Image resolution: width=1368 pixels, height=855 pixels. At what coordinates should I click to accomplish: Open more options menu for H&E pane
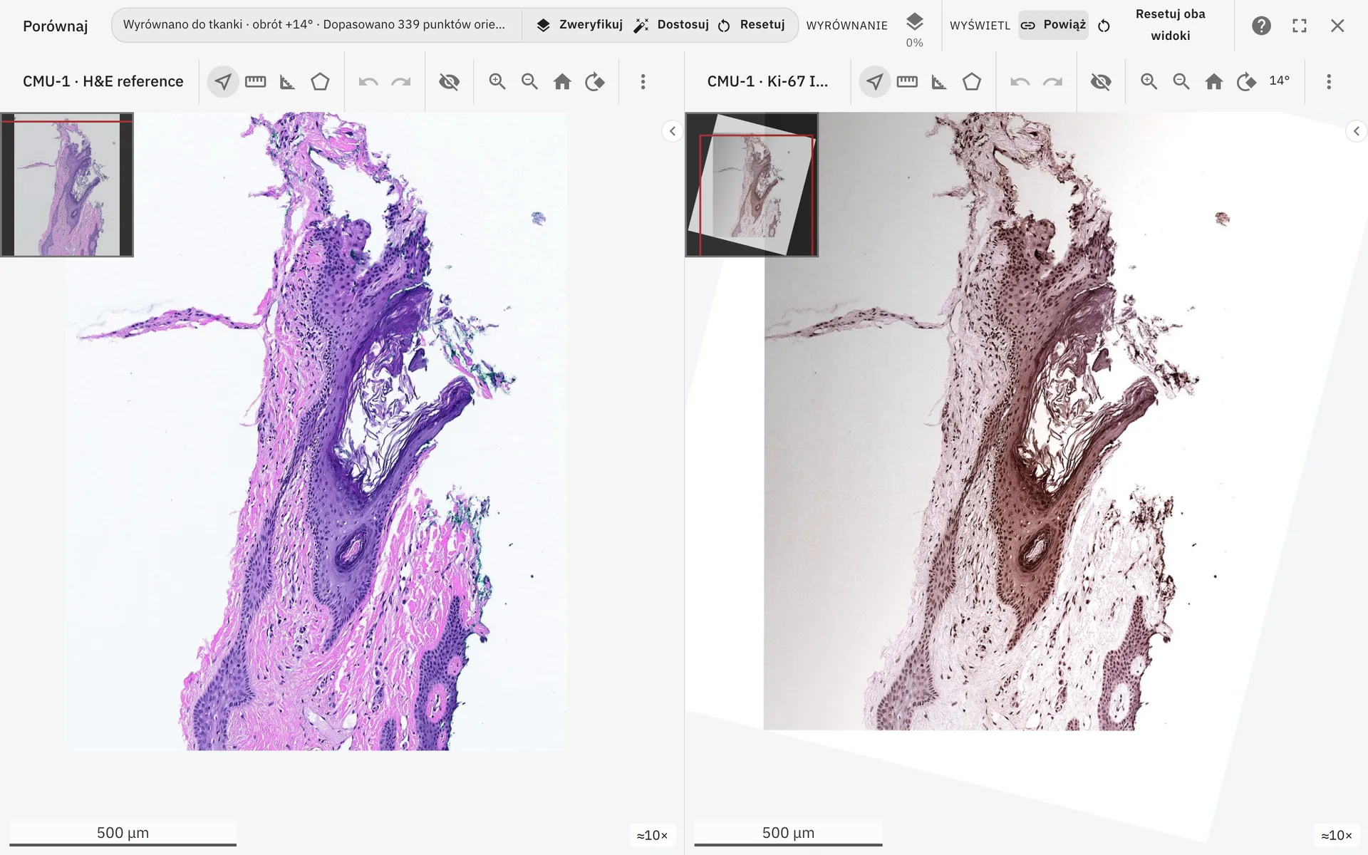pos(643,82)
